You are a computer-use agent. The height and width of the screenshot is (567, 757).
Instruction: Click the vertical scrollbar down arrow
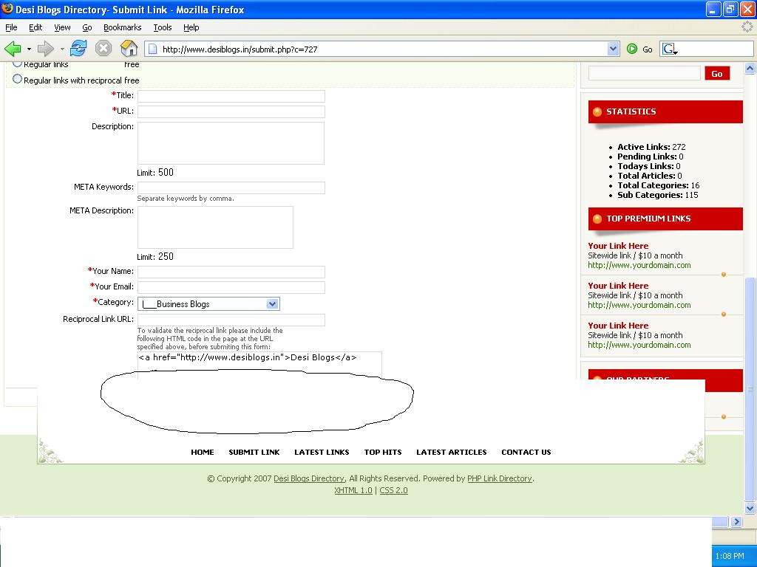click(x=750, y=509)
